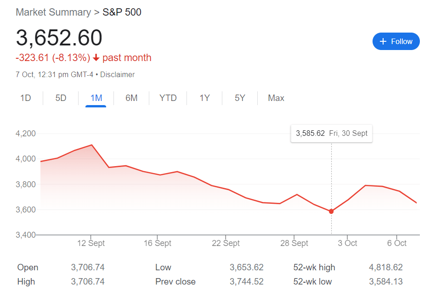424x296 pixels.
Task: Click the plus icon on the Follow button
Action: coord(383,41)
